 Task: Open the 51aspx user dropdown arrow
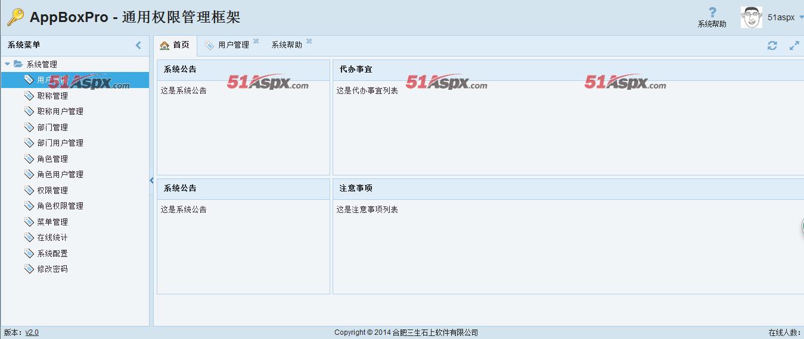(x=800, y=17)
